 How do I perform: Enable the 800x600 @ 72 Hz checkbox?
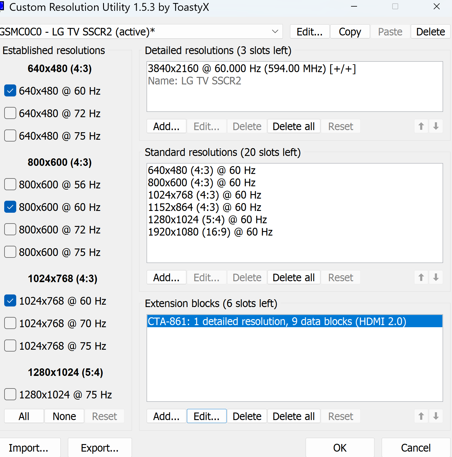click(x=10, y=230)
